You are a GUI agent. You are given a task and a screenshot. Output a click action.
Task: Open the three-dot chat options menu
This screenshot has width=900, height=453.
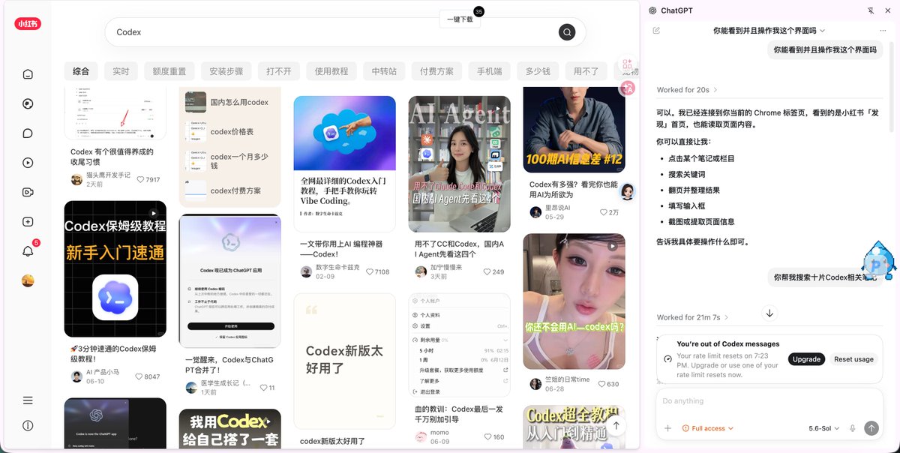tap(883, 31)
